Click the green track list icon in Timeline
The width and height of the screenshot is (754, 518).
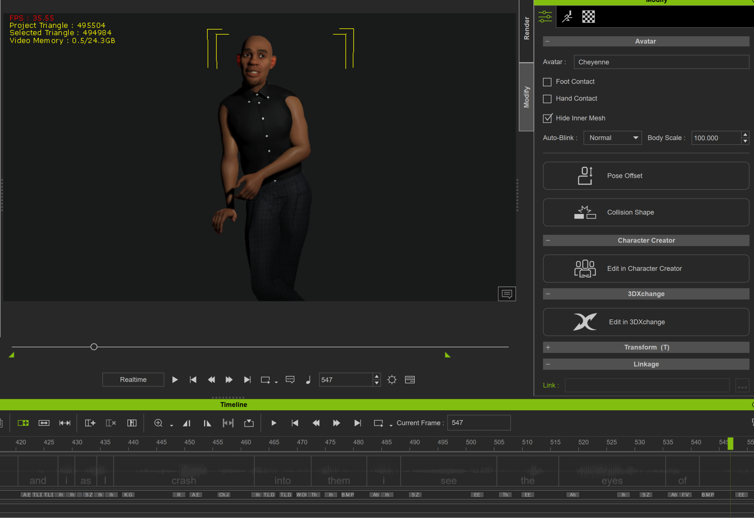23,423
